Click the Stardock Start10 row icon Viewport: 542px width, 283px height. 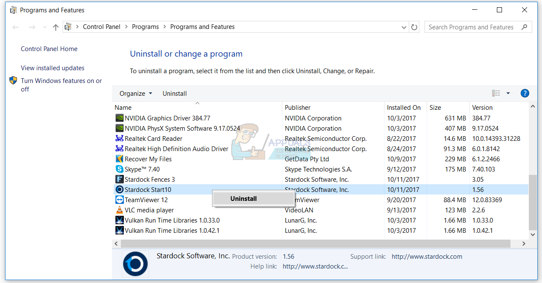click(x=120, y=190)
